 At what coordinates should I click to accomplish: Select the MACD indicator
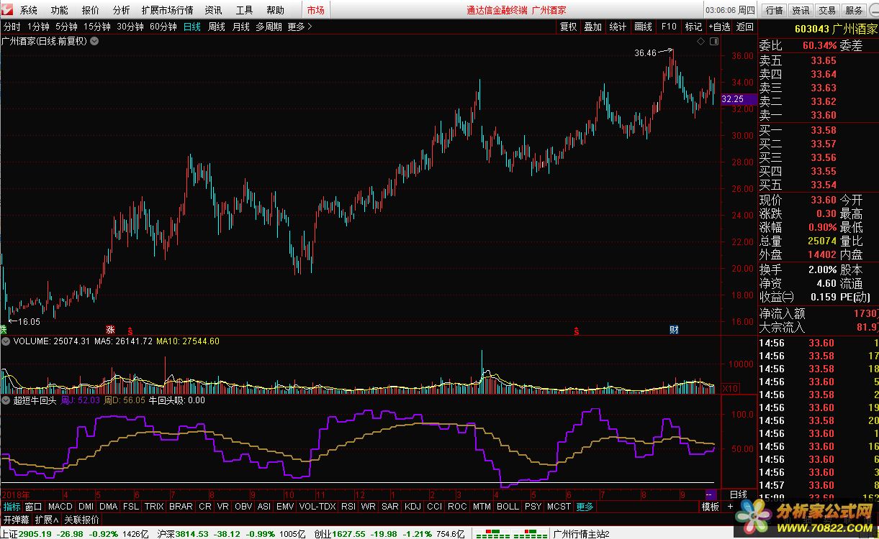(x=60, y=507)
